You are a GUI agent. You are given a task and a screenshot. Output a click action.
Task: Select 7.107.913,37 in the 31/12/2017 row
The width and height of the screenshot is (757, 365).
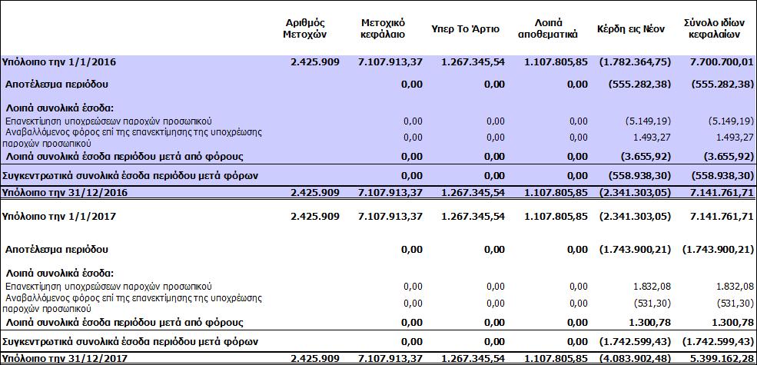[390, 359]
